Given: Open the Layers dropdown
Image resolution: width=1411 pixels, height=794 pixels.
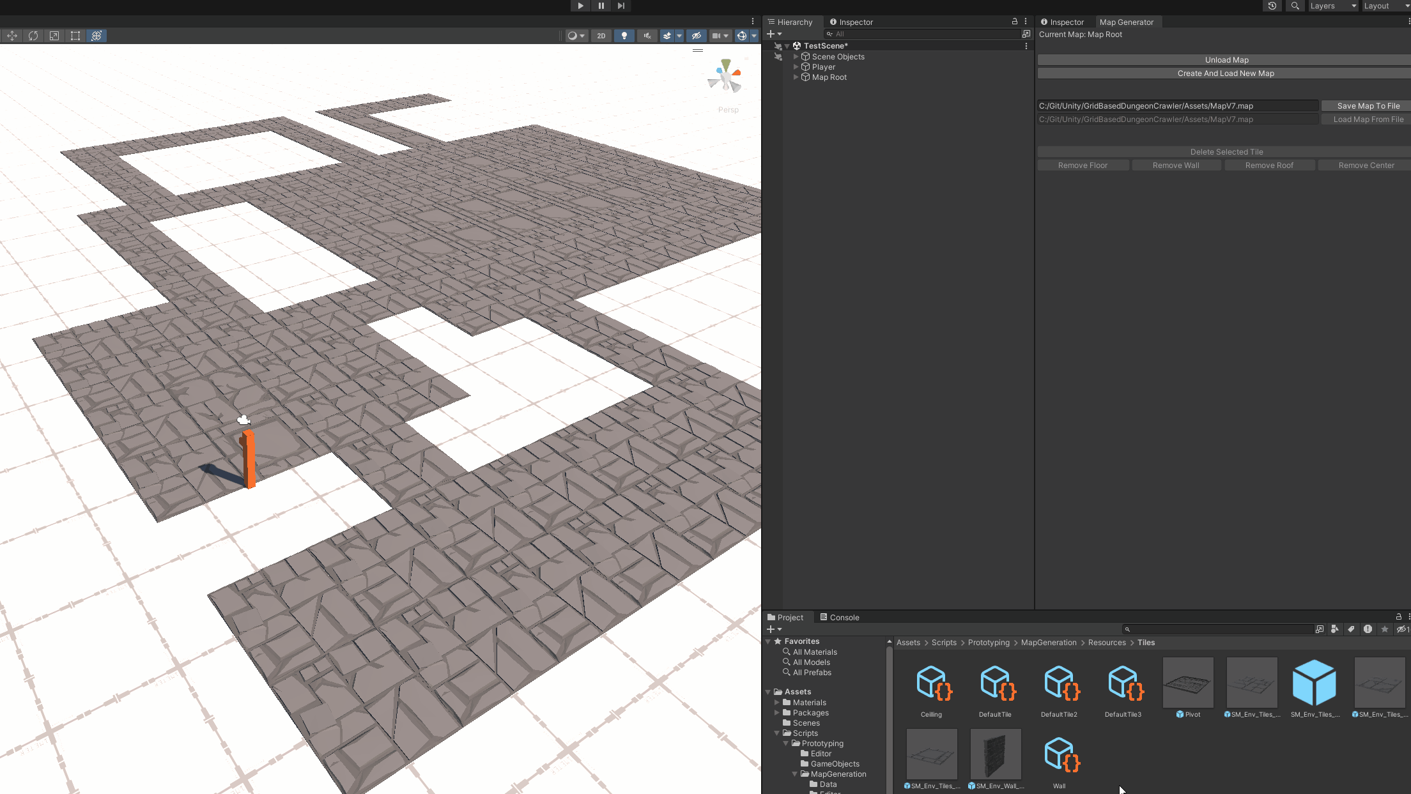Looking at the screenshot, I should 1333,6.
